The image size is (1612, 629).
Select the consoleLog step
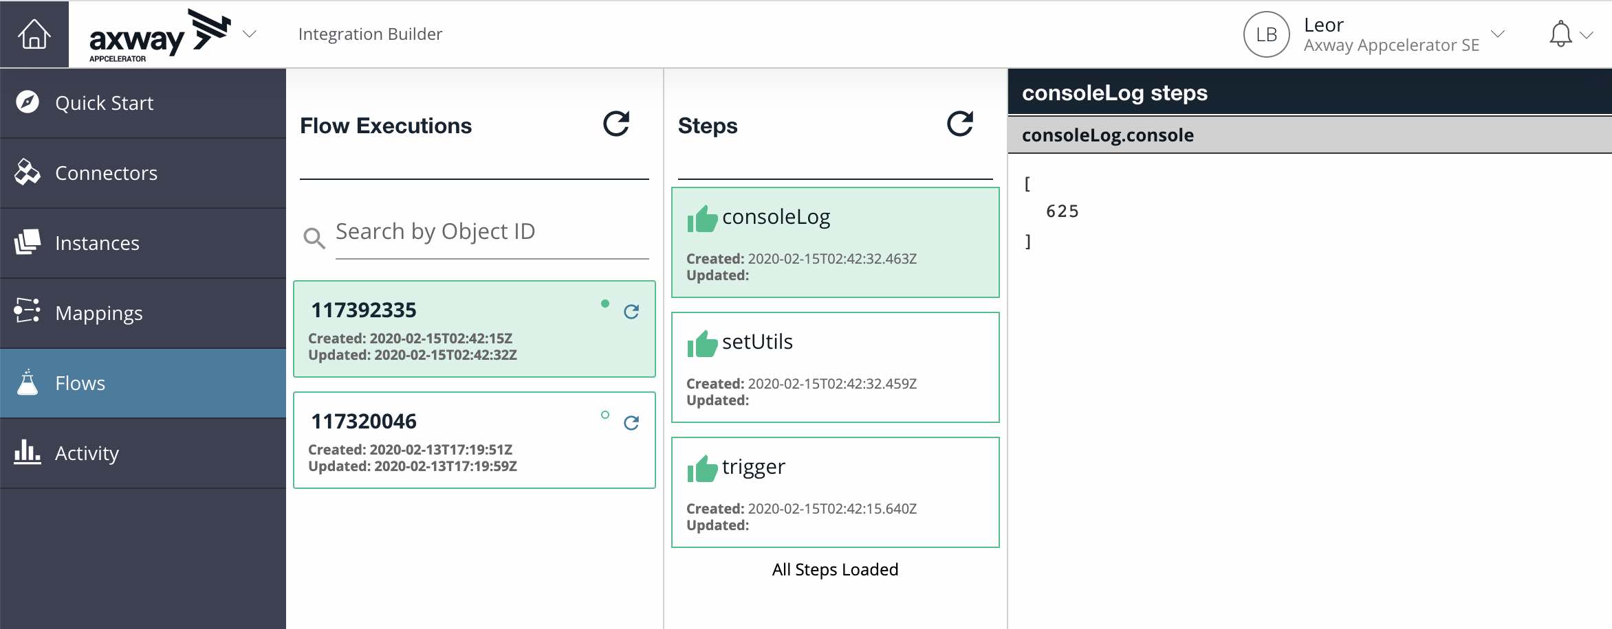pyautogui.click(x=835, y=242)
